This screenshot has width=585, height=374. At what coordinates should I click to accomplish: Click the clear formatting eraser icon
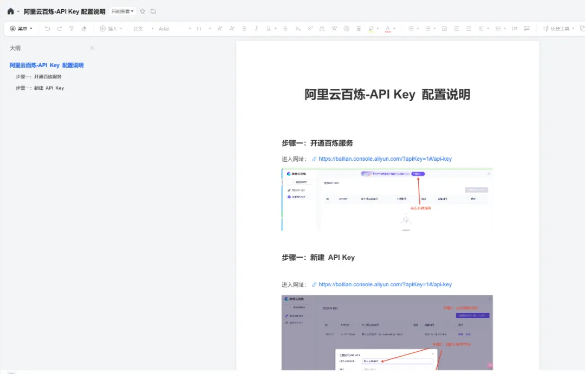tap(83, 28)
